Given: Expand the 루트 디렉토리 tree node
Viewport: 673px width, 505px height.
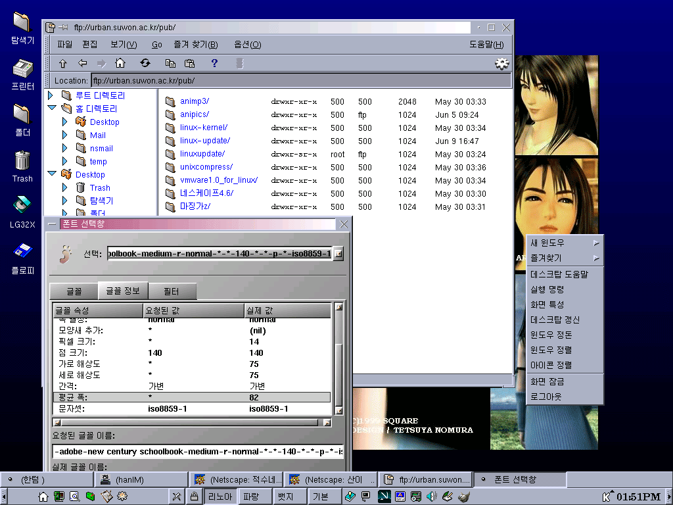Looking at the screenshot, I should point(52,95).
